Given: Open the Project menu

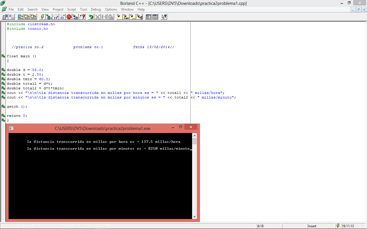Looking at the screenshot, I should (x=58, y=9).
